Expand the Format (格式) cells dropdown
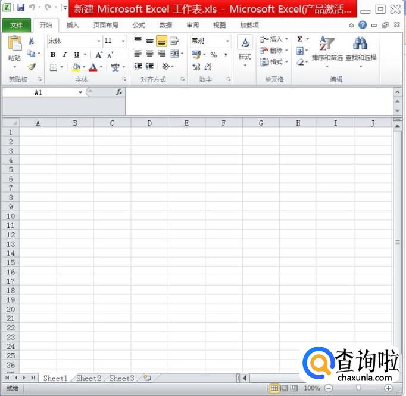Viewport: 406px width, 396px height. 286,61
